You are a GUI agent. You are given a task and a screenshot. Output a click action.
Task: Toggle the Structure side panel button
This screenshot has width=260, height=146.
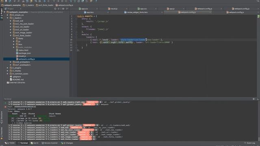(2, 118)
